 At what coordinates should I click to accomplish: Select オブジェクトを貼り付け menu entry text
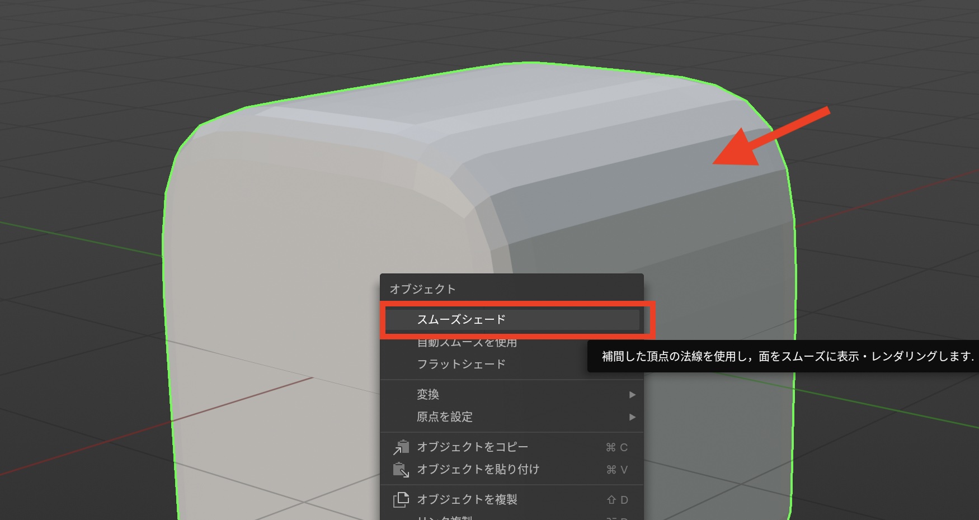coord(478,470)
